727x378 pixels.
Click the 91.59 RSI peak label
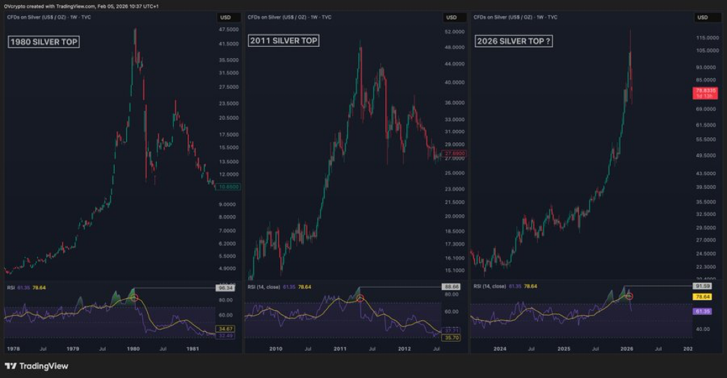(702, 286)
